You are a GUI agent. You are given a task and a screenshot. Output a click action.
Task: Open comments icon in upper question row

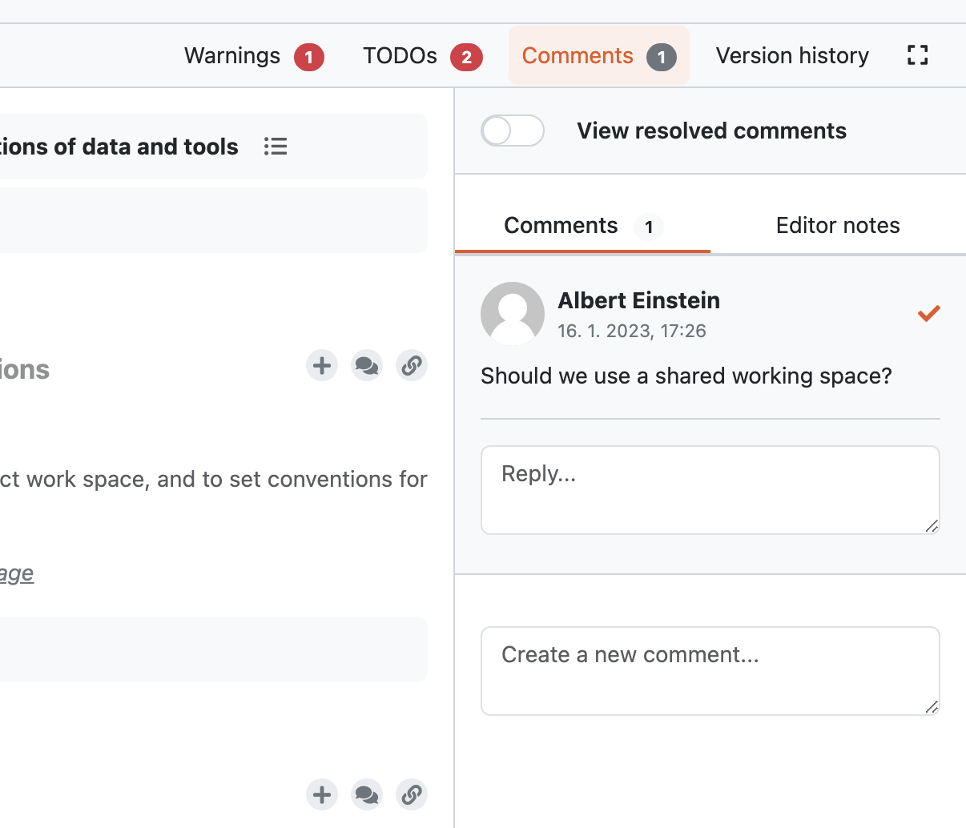pos(367,366)
